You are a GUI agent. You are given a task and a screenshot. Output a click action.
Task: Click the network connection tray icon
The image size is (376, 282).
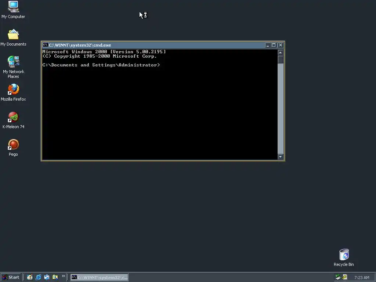pyautogui.click(x=338, y=277)
